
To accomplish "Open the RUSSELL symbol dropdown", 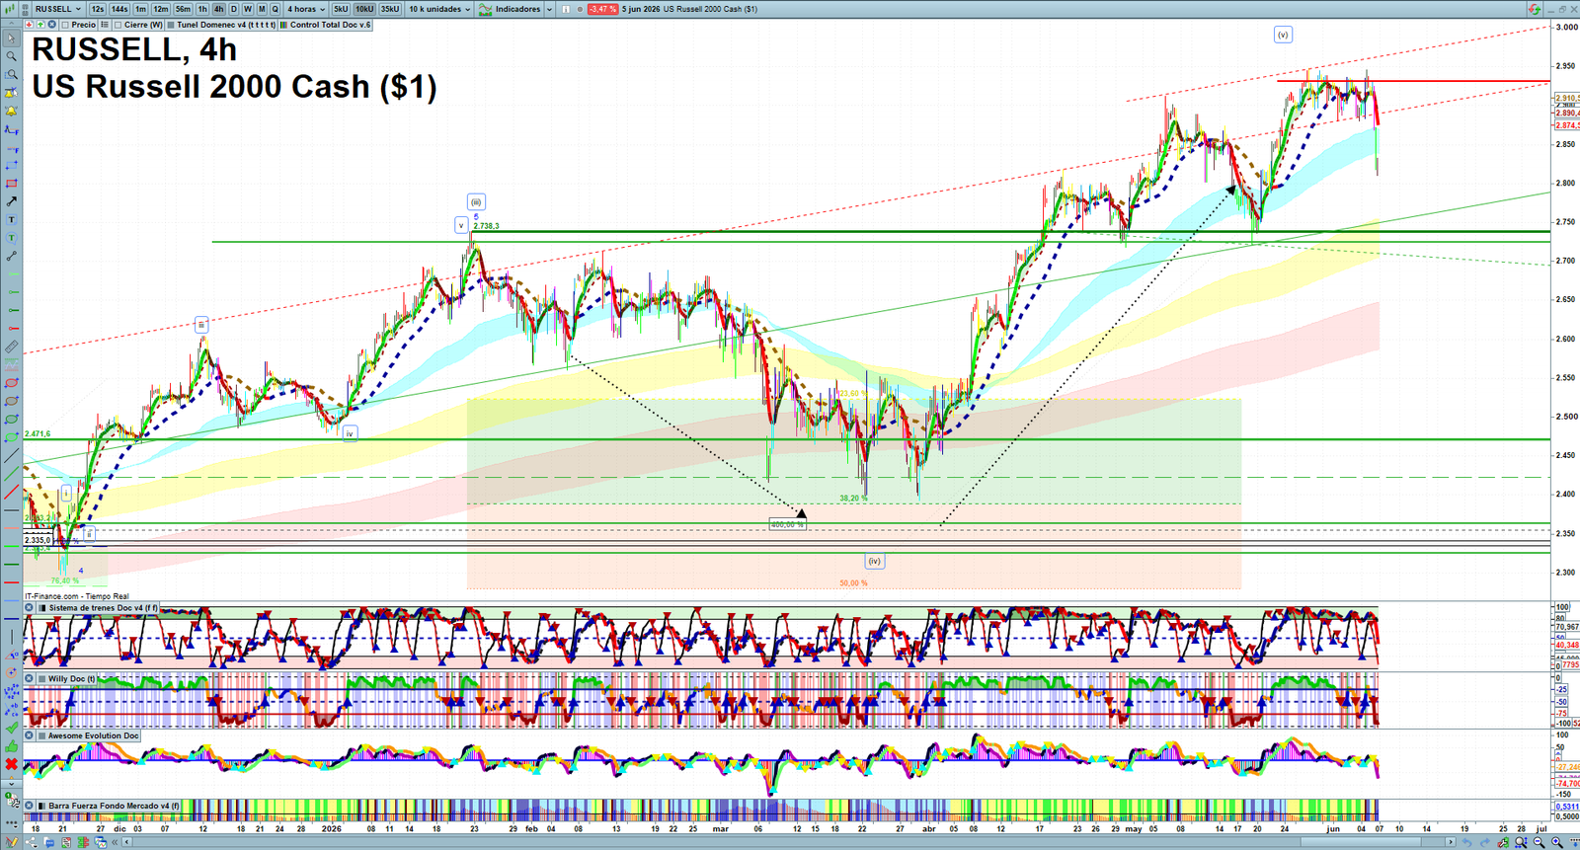I will (x=58, y=9).
